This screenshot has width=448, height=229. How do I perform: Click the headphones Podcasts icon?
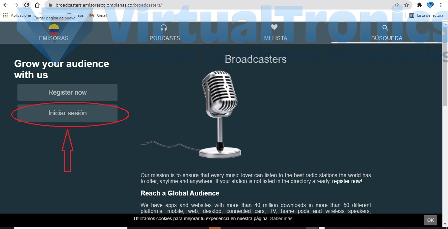tap(164, 28)
